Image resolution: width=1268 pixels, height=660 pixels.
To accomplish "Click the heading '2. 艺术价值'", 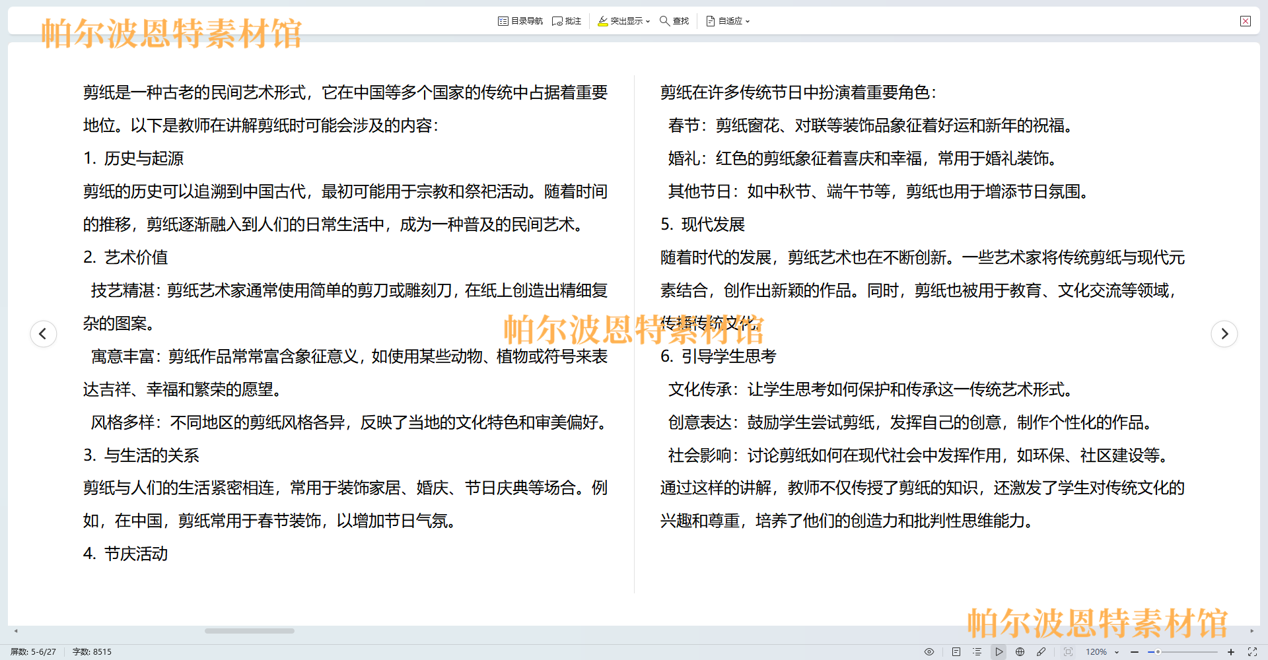I will [125, 257].
